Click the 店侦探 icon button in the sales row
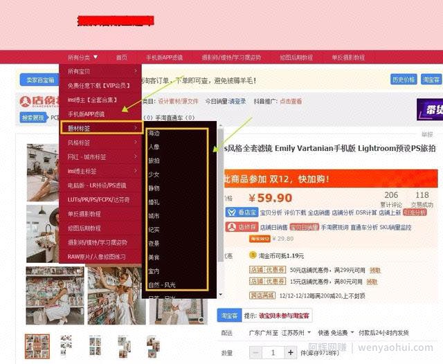This screenshot has height=364, width=443. coord(242,227)
